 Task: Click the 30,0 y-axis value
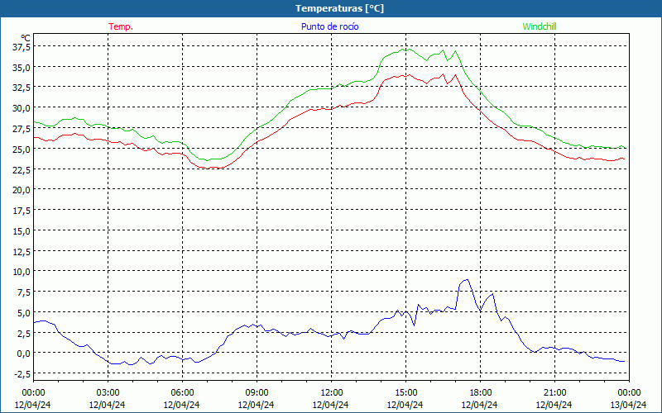(x=22, y=108)
